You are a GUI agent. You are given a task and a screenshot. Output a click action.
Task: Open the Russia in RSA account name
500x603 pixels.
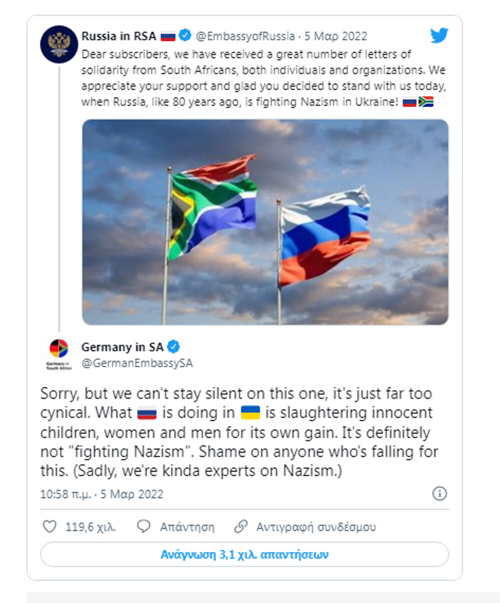(119, 36)
